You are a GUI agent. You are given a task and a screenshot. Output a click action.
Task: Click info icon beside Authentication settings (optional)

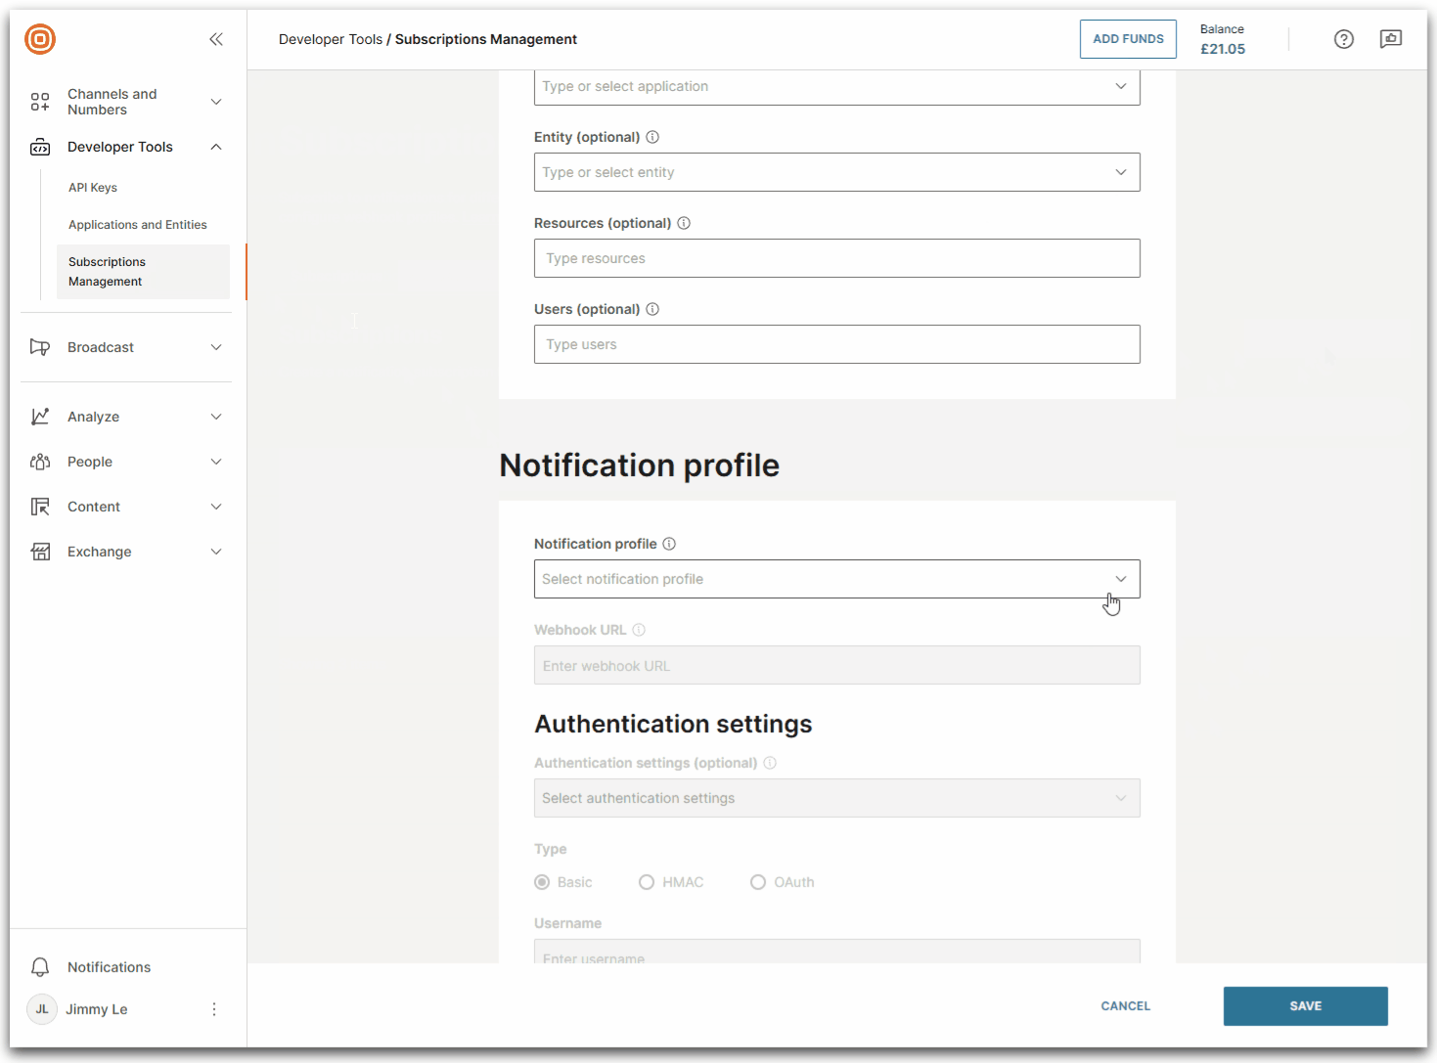coord(770,763)
